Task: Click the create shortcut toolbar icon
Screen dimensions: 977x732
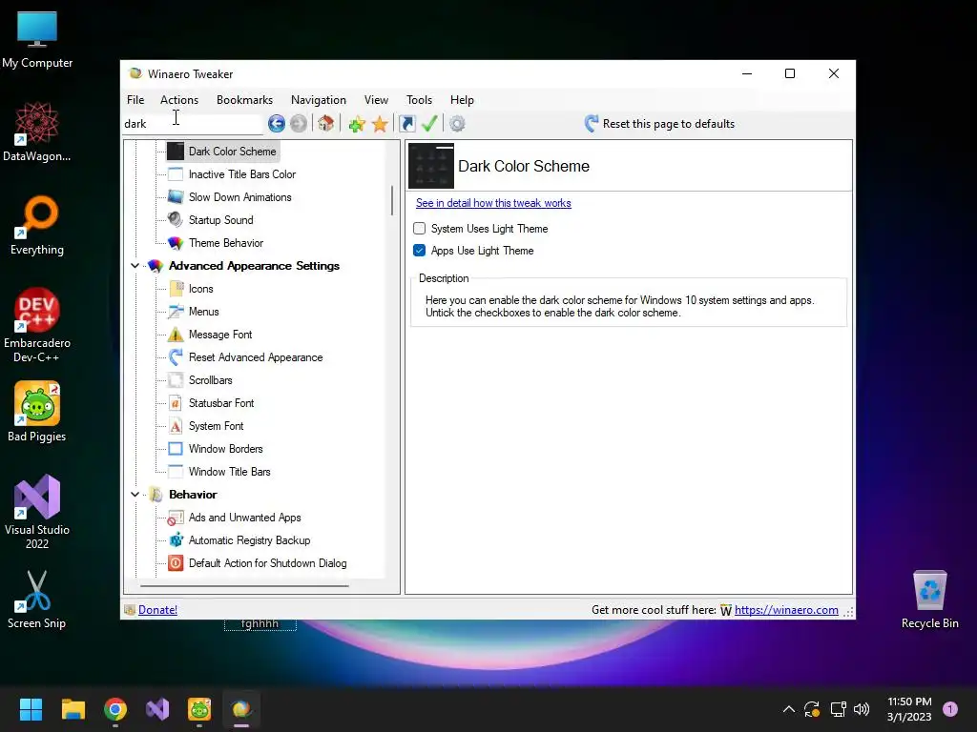Action: tap(406, 124)
